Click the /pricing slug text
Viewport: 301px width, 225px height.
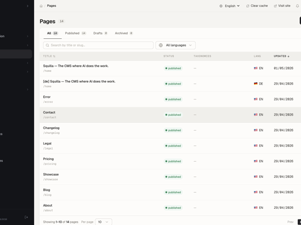[50, 164]
